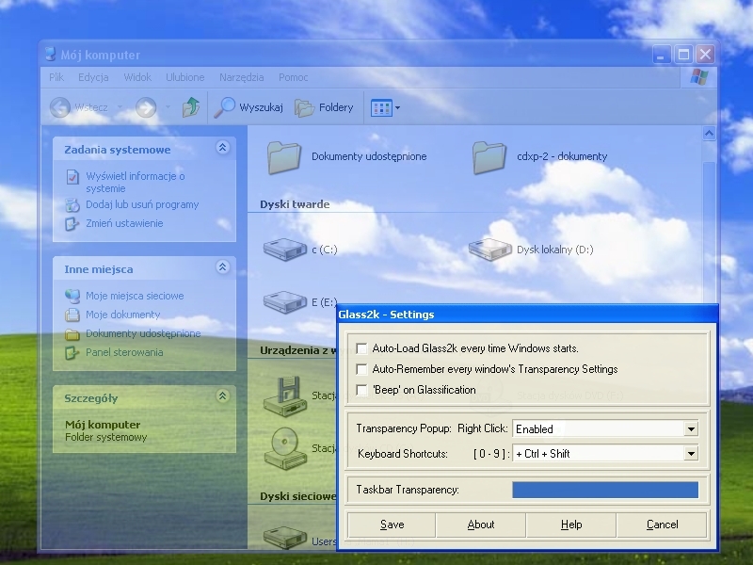Enable 'Beep' on Glassification checkbox
The height and width of the screenshot is (565, 753).
[361, 390]
